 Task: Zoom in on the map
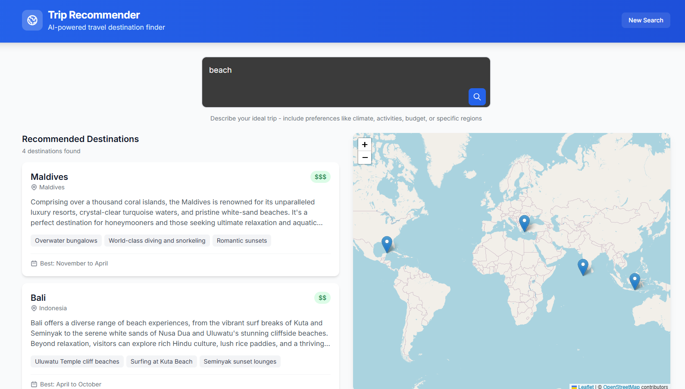coord(365,145)
